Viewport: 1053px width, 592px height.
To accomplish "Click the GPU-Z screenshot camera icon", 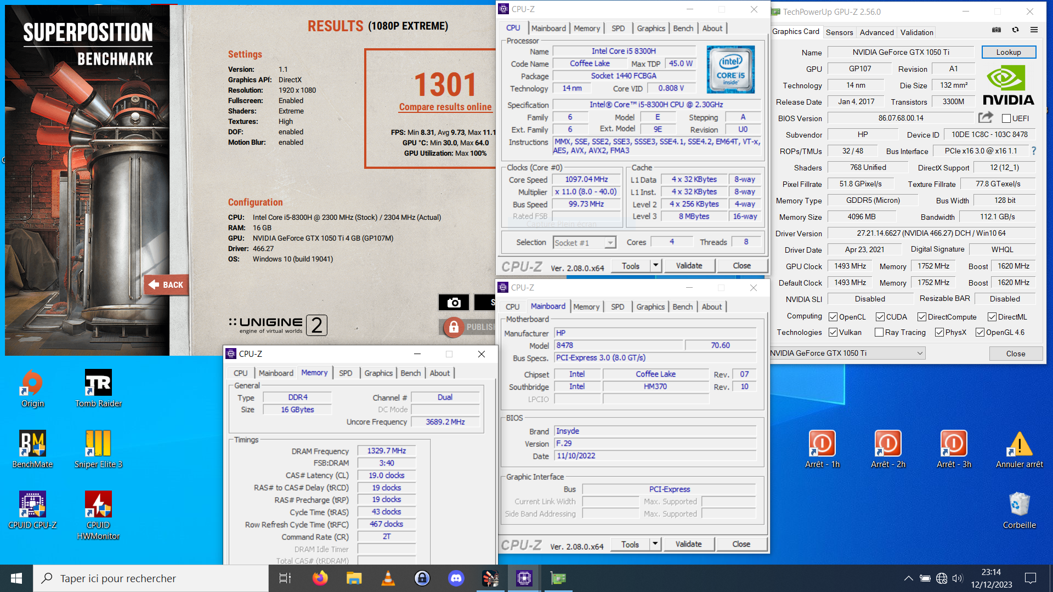I will point(997,30).
